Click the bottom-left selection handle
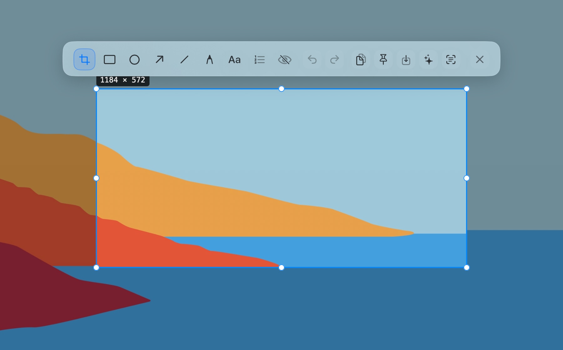The image size is (563, 350). [x=96, y=267]
